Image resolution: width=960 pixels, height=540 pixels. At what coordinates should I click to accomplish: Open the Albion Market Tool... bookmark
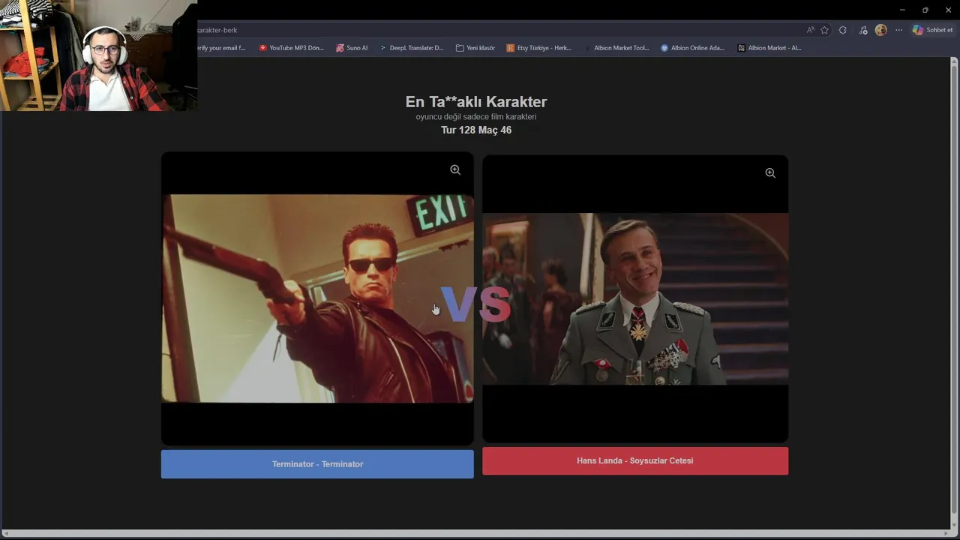pyautogui.click(x=616, y=48)
